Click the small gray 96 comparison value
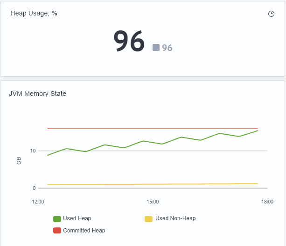Image resolution: width=286 pixels, height=246 pixels. [x=167, y=48]
